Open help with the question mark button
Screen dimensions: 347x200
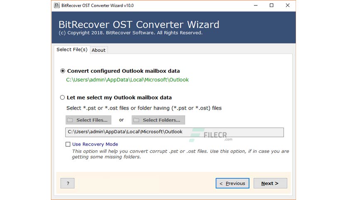tap(68, 183)
